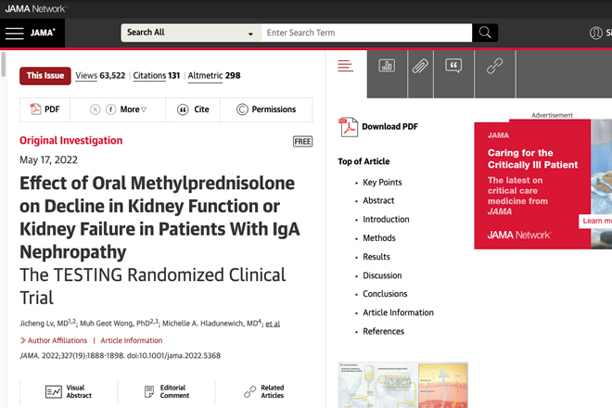This screenshot has width=612, height=408.
Task: Click the FREE access badge
Action: 302,141
